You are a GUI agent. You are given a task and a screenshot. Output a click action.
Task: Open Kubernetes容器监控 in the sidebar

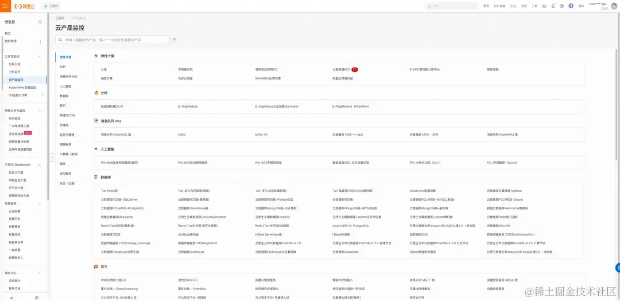22,87
